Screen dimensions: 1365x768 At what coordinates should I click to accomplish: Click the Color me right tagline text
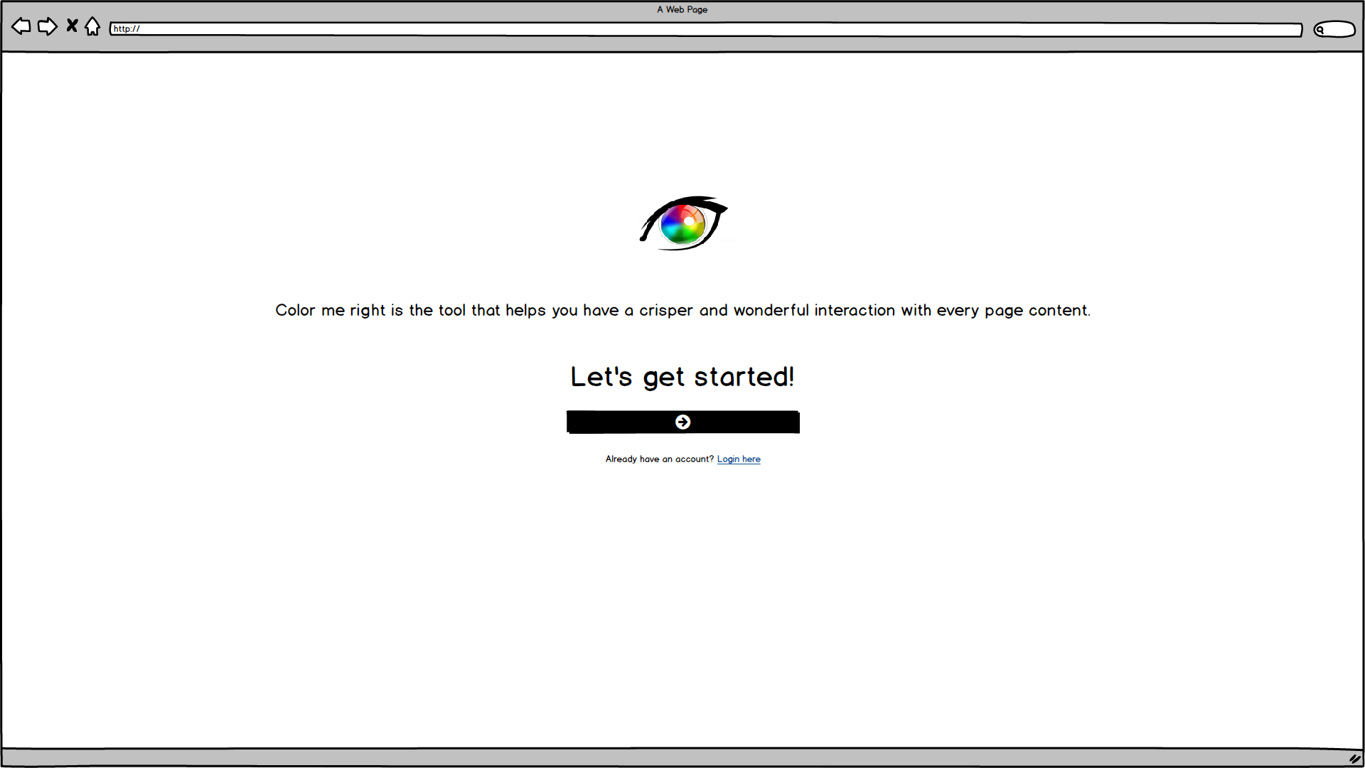click(x=682, y=310)
